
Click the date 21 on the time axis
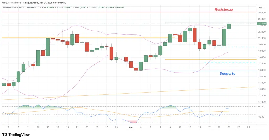(x=229, y=127)
